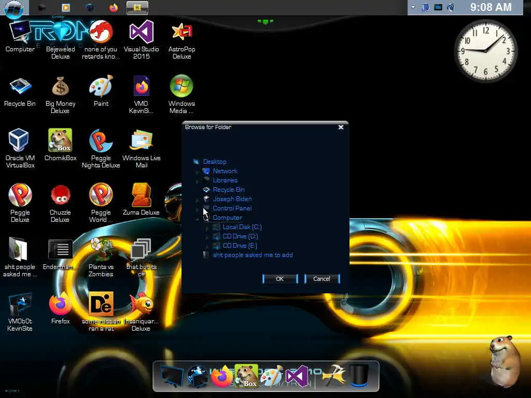Viewport: 531px width, 398px height.
Task: Open 'none of you retards kno...' desktop icon
Action: point(101,40)
